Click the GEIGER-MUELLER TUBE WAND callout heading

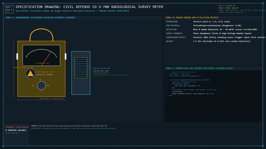(101, 68)
